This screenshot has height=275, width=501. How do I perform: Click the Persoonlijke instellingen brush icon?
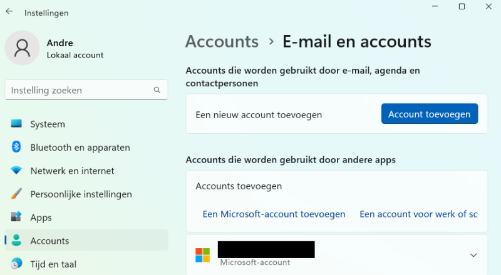click(17, 194)
